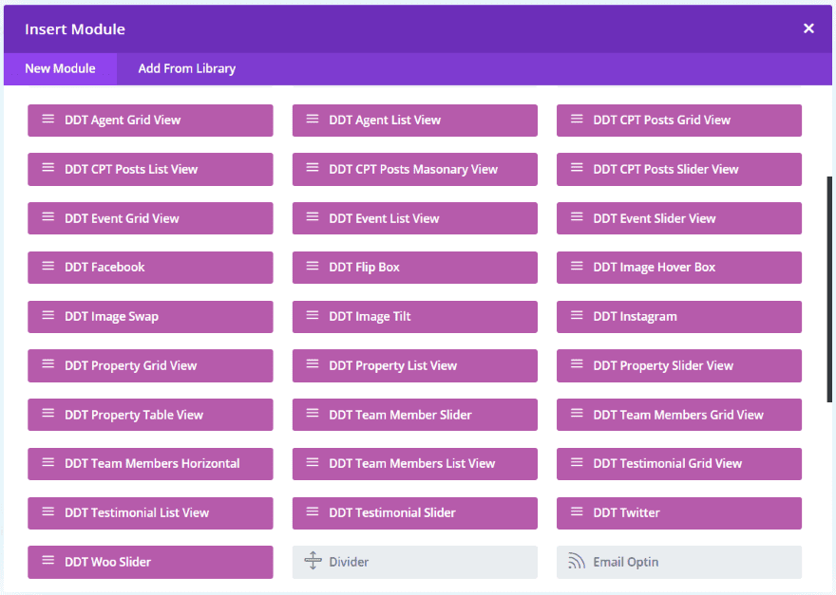Choose the DDT CPT Posts List View module
The image size is (836, 595).
pyautogui.click(x=150, y=170)
